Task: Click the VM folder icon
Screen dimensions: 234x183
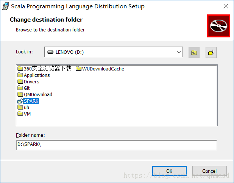Action: coord(20,114)
